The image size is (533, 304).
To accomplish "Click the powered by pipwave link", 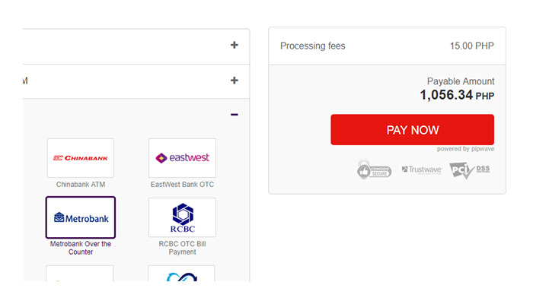I will pos(465,149).
